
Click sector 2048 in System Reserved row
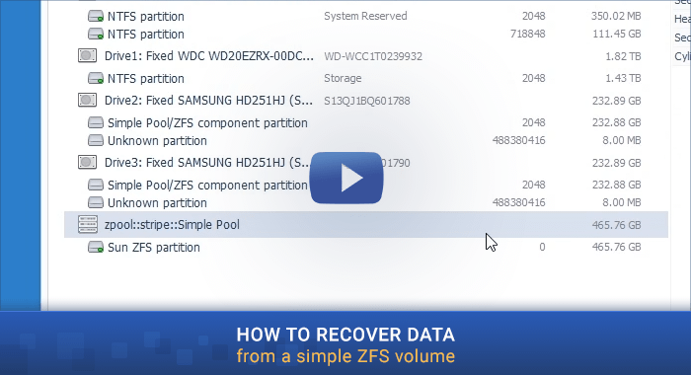[534, 17]
